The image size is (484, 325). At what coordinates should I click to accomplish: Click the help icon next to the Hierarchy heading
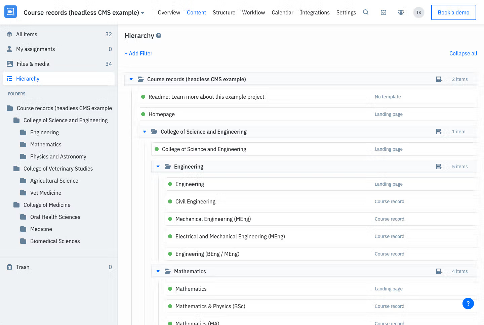pyautogui.click(x=158, y=36)
